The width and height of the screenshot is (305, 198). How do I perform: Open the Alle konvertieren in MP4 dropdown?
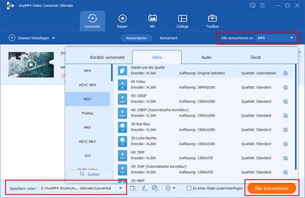click(276, 38)
